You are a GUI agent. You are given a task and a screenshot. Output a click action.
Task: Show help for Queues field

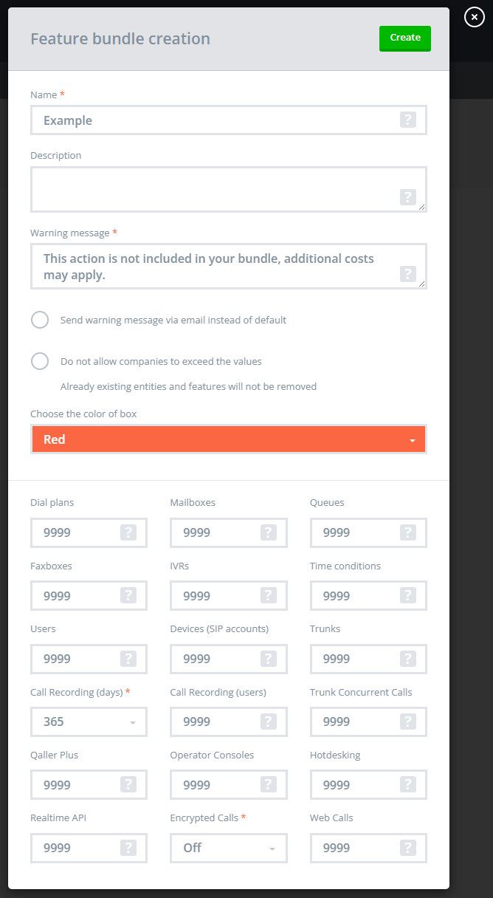pos(408,532)
